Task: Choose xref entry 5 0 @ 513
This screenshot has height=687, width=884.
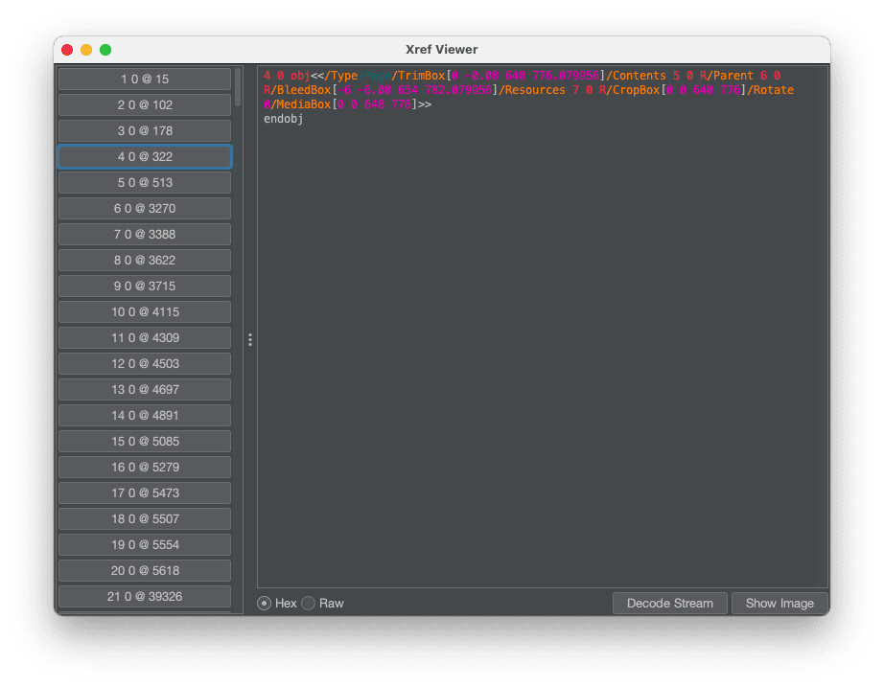Action: 144,182
